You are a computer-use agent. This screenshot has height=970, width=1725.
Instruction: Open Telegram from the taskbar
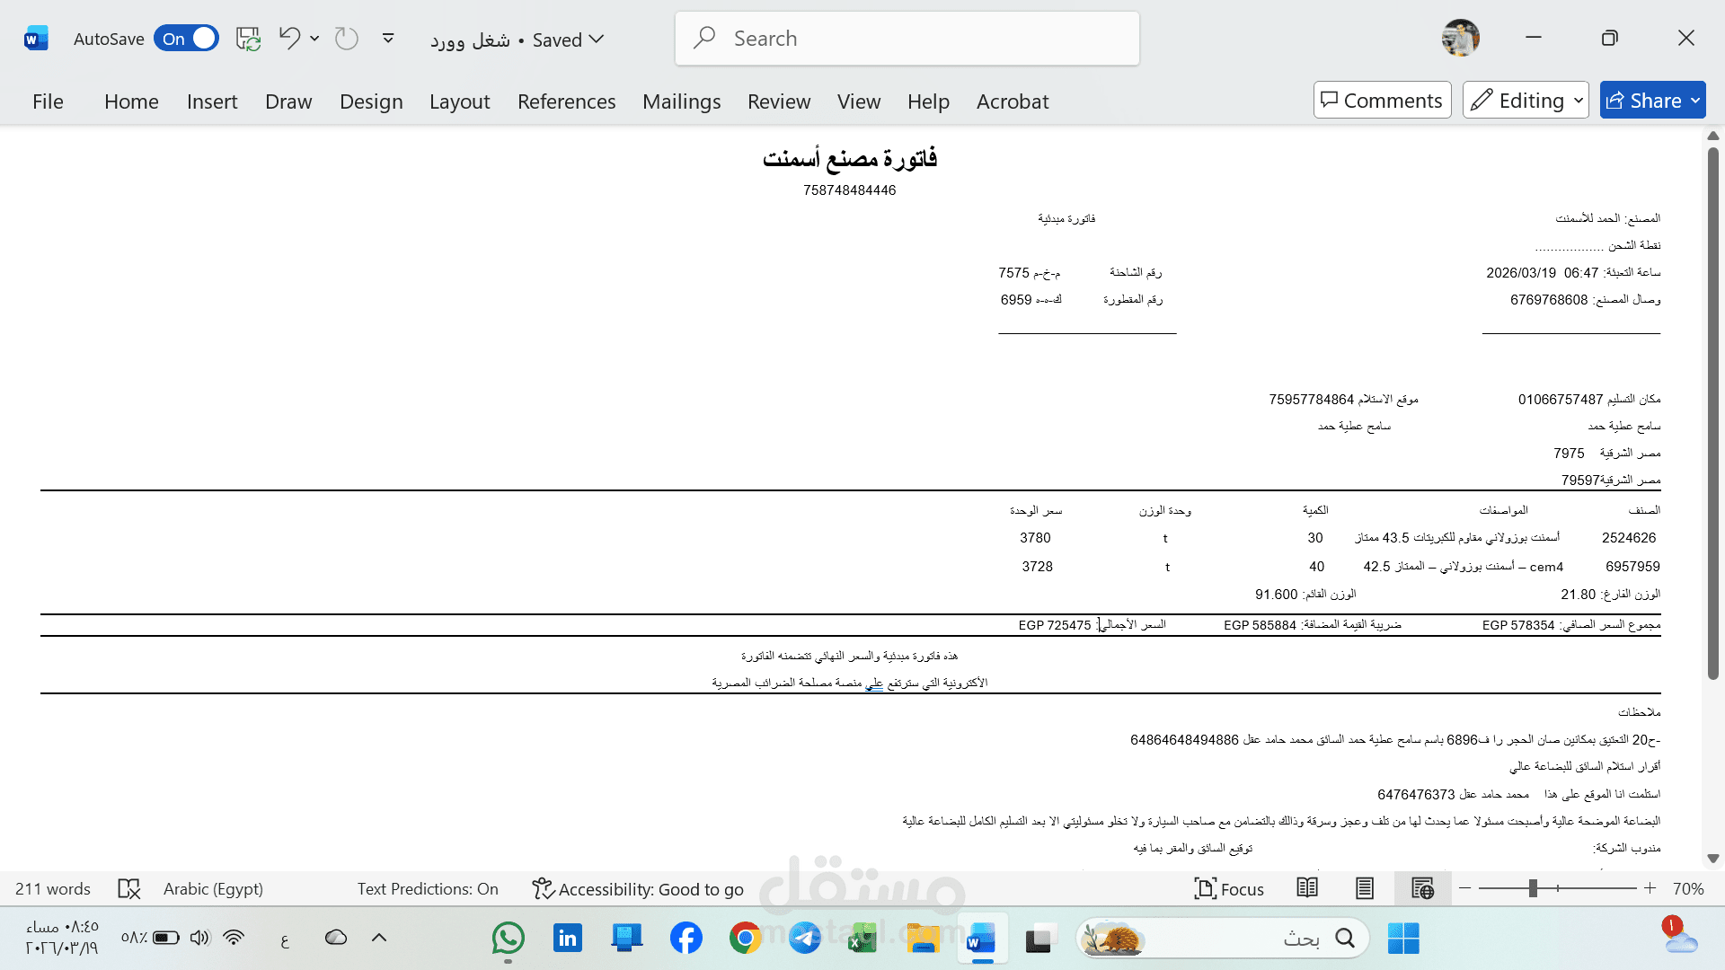805,938
